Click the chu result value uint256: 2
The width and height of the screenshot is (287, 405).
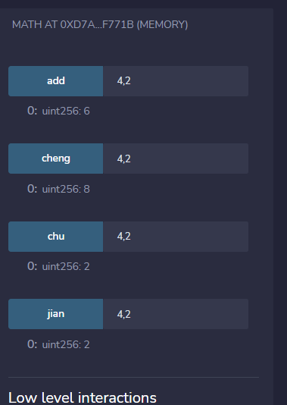tap(66, 266)
